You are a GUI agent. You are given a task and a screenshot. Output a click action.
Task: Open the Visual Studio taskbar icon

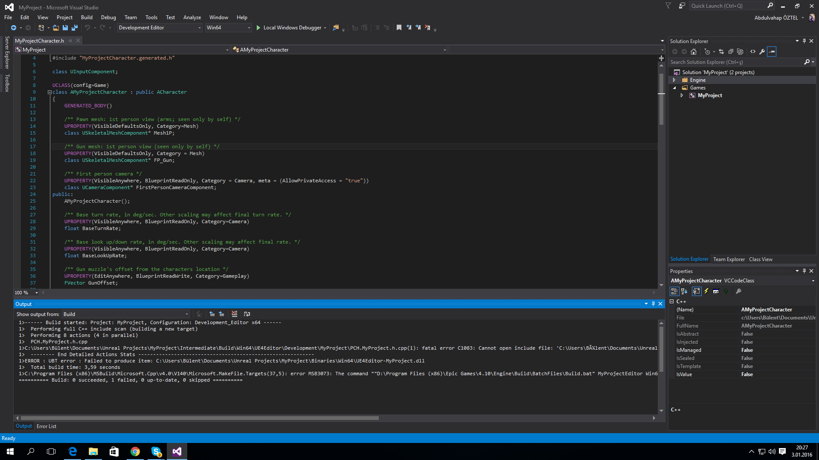(177, 451)
